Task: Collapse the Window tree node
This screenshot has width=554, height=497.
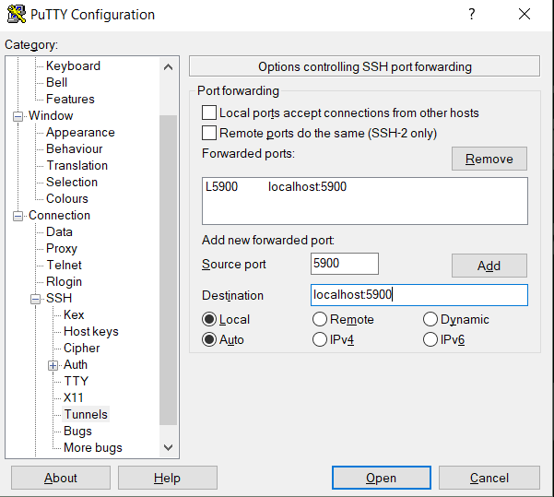Action: click(18, 116)
